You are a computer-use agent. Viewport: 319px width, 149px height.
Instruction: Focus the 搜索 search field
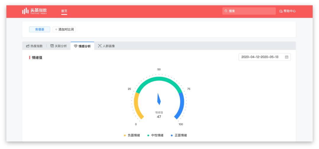[249, 11]
